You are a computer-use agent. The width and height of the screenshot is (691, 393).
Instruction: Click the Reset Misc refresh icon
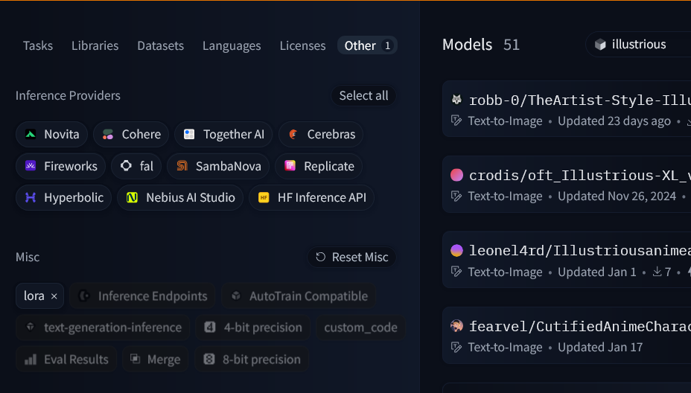[321, 257]
